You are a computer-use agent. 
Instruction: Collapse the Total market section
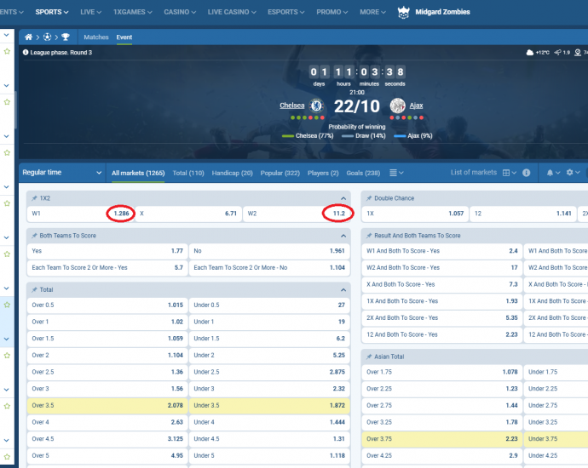pyautogui.click(x=343, y=290)
